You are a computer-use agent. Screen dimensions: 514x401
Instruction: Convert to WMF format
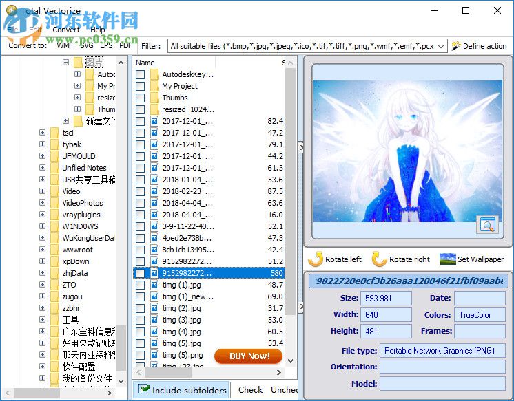pos(65,45)
